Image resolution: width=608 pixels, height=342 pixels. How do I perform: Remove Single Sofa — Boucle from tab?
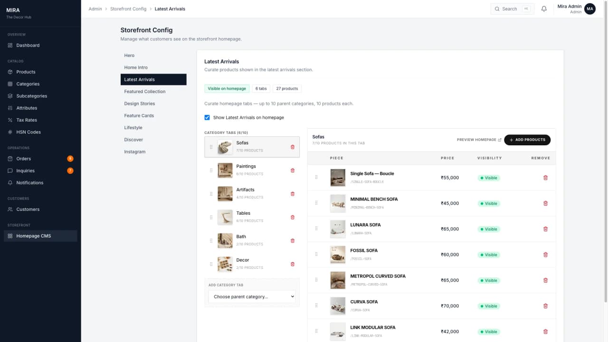click(x=545, y=178)
